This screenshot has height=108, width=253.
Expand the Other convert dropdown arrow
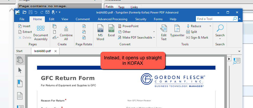154,32
